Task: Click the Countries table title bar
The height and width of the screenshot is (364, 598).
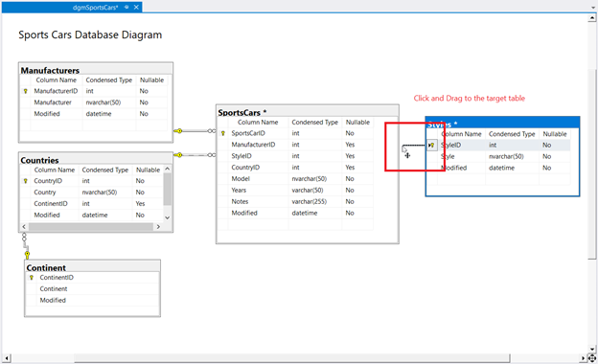Action: point(96,160)
